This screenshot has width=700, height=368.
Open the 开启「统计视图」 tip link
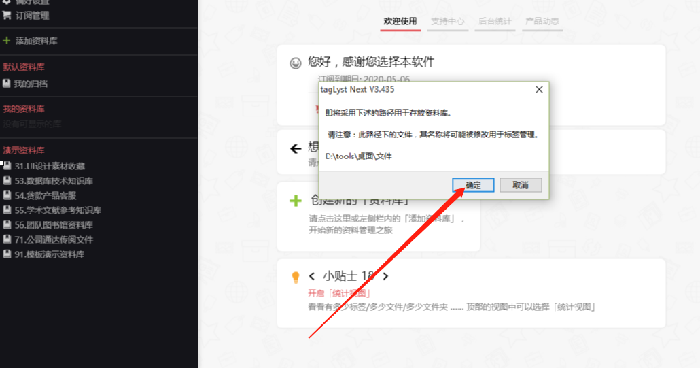pos(339,293)
